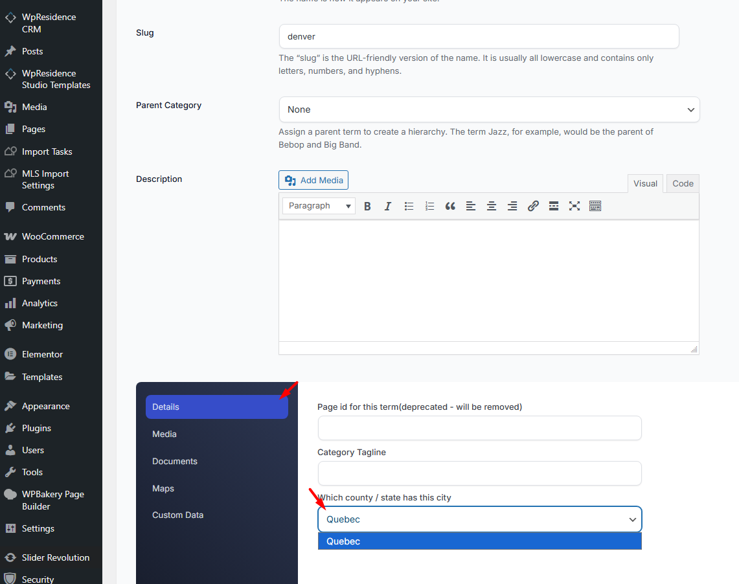This screenshot has height=584, width=739.
Task: Enable fullscreen editor mode icon
Action: [574, 206]
